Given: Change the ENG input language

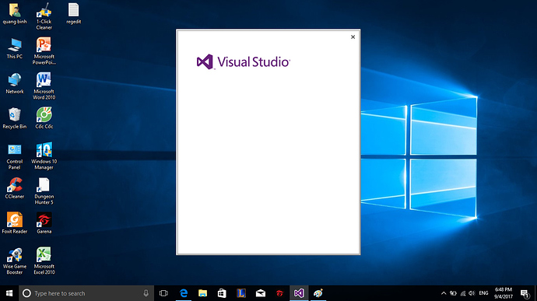Looking at the screenshot, I should pyautogui.click(x=483, y=293).
